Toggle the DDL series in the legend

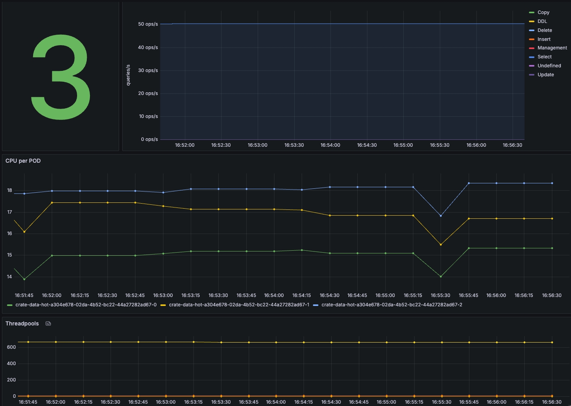click(542, 21)
